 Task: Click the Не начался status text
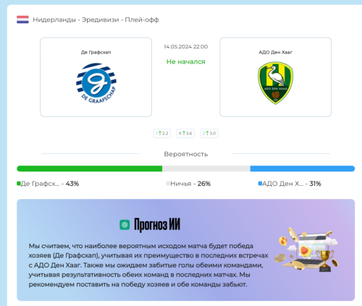click(186, 61)
